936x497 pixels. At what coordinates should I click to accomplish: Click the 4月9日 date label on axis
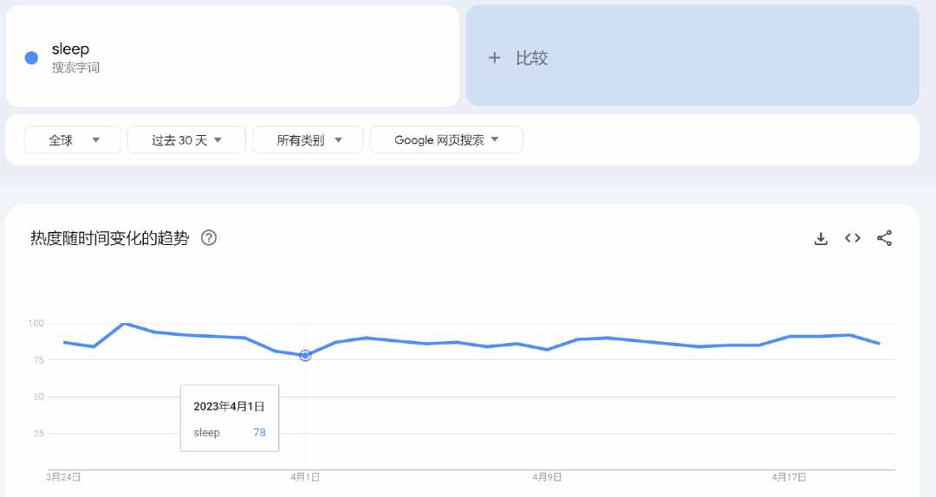coord(547,477)
